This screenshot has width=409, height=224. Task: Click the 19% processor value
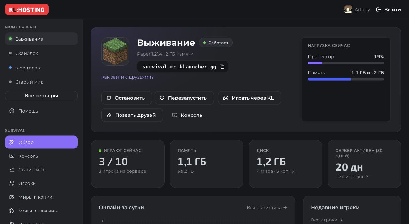379,57
